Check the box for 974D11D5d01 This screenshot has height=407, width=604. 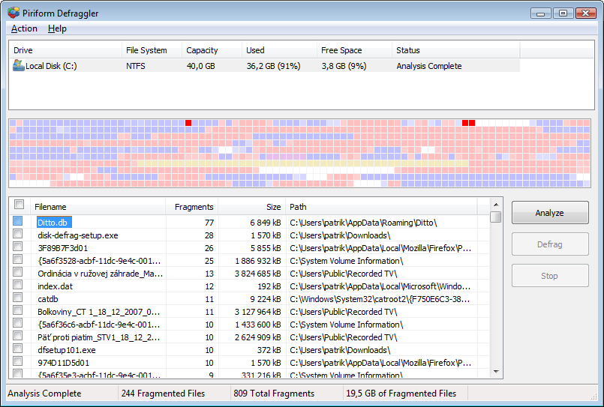tap(18, 361)
